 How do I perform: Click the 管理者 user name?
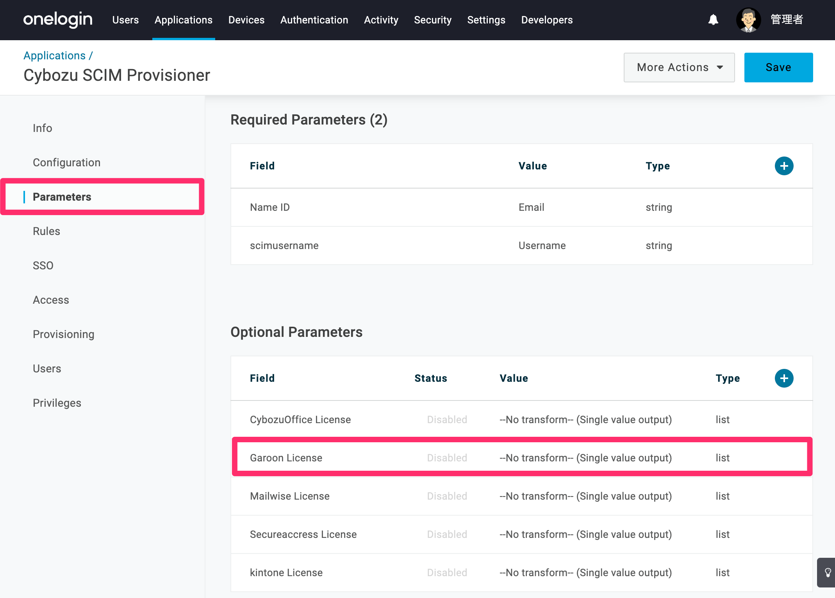pos(787,20)
